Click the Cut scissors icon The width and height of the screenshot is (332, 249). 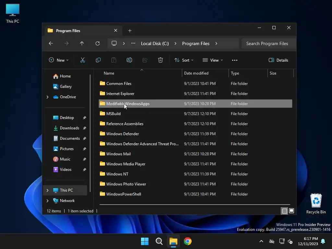point(83,60)
